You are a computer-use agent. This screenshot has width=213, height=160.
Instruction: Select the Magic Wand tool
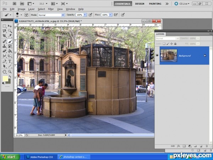(x=10, y=31)
